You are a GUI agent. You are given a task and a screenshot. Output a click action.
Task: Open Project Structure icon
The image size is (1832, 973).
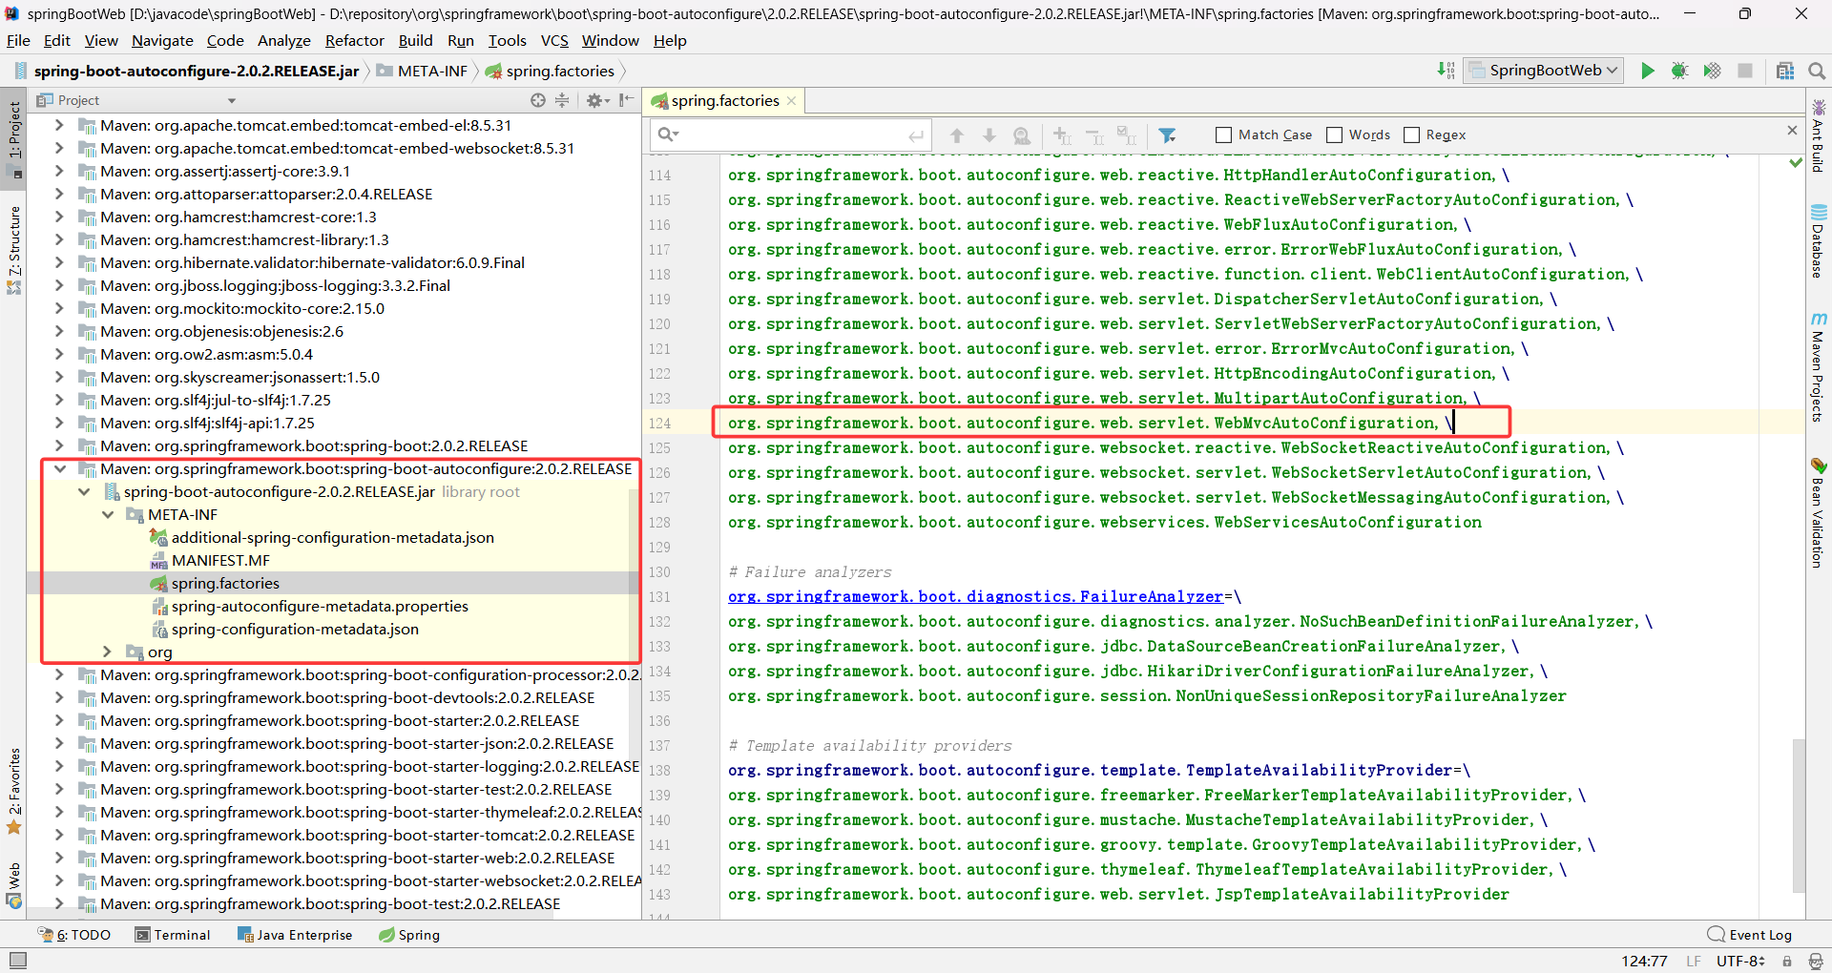(1785, 71)
